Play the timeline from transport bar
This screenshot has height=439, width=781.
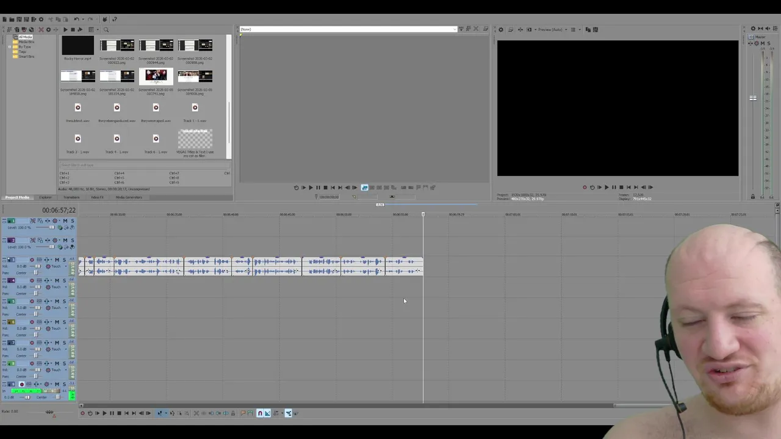(x=104, y=413)
